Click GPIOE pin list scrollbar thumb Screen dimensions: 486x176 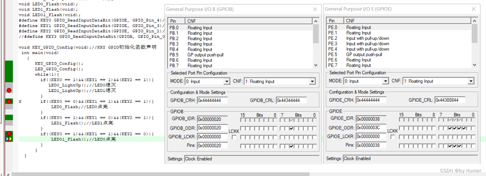point(475,33)
